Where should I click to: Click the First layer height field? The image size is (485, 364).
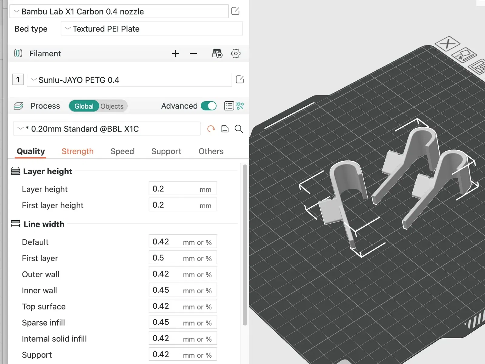[x=183, y=205]
